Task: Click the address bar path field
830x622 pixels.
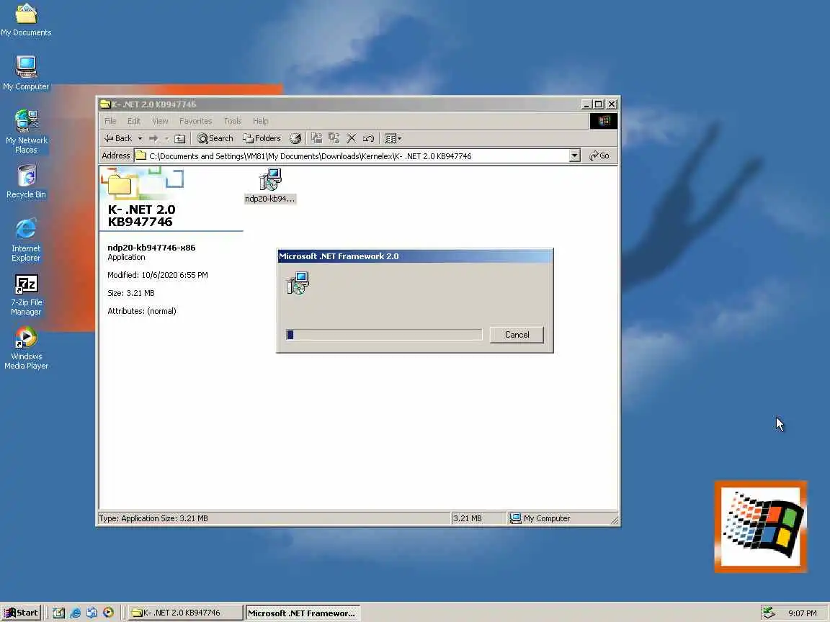Action: 352,156
